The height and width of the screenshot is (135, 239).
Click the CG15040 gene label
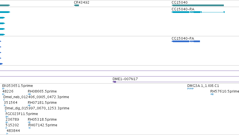point(179,3)
